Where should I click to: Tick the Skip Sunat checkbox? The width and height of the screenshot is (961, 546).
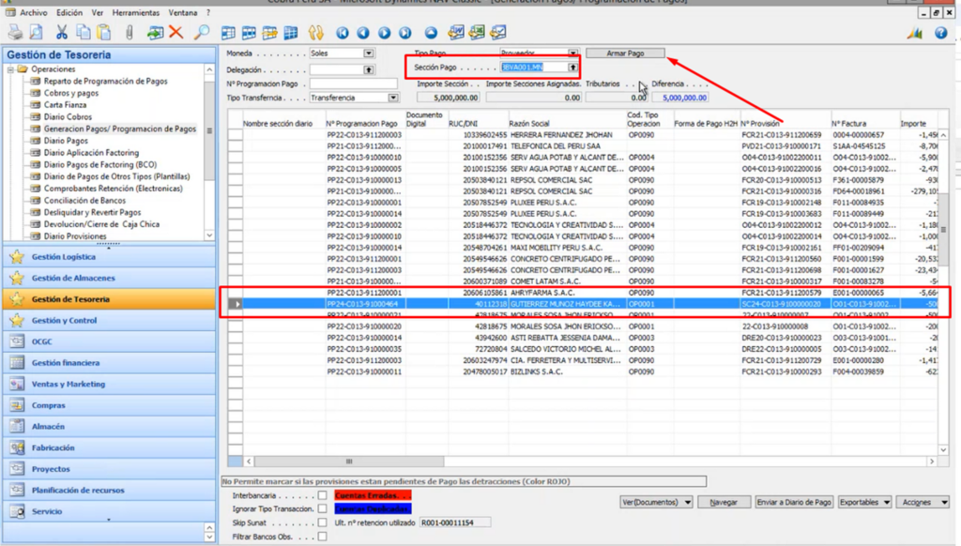(323, 523)
